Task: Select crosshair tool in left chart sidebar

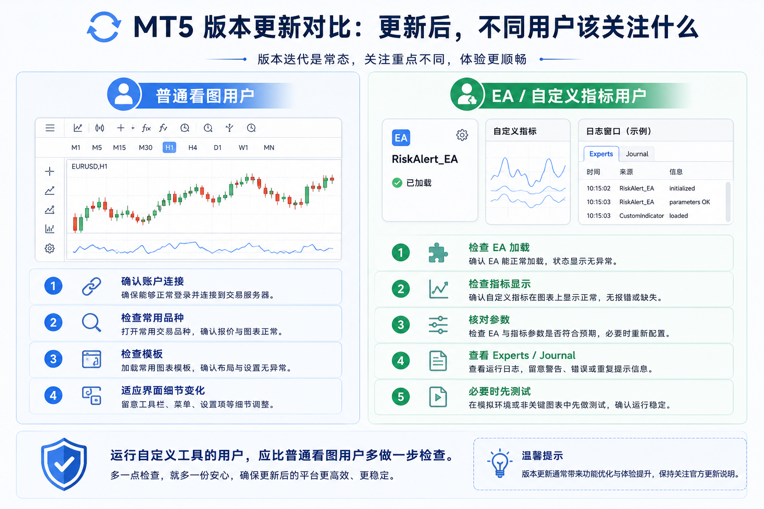Action: pyautogui.click(x=50, y=171)
